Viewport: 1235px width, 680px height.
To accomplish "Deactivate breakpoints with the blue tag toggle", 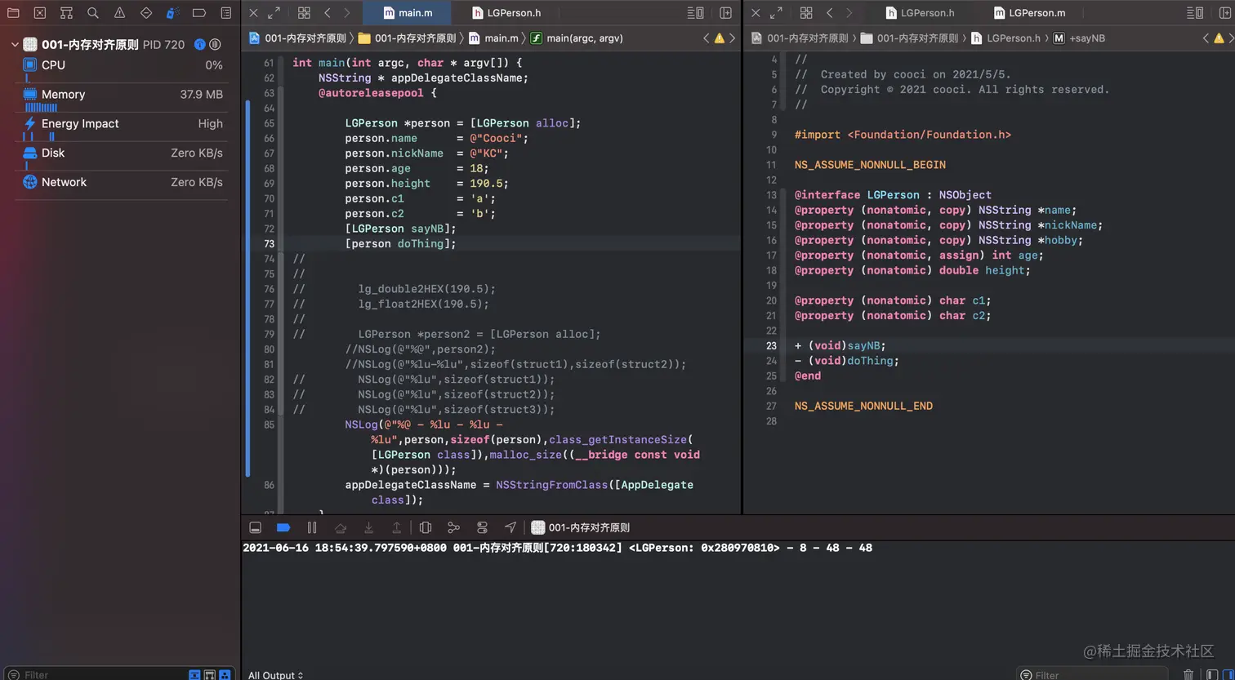I will coord(283,527).
